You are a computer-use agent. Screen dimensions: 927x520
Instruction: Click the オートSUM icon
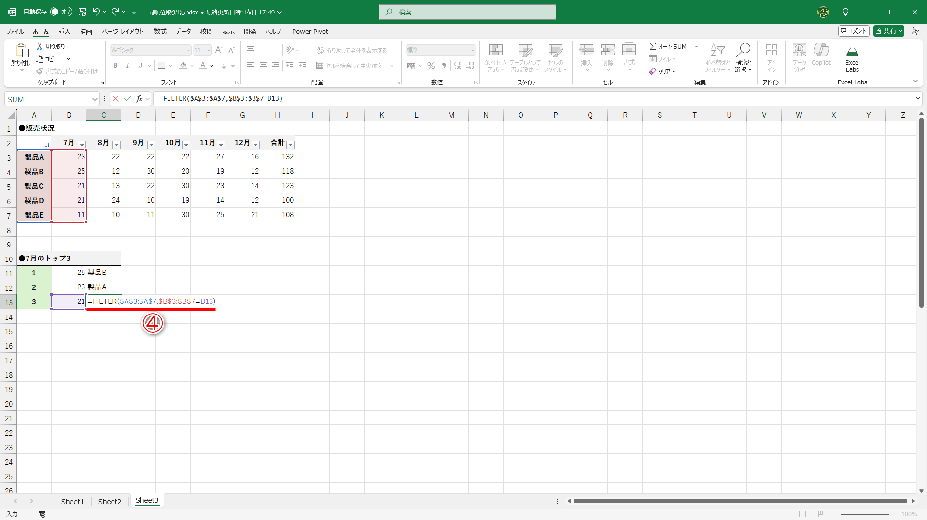(668, 46)
